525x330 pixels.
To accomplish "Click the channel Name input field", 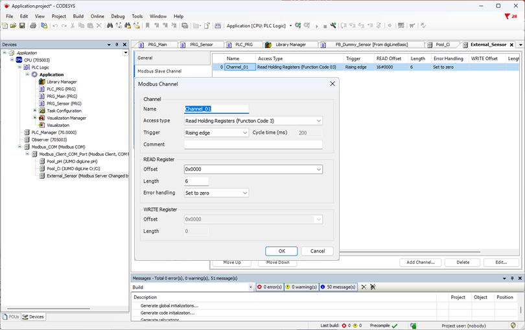I will pyautogui.click(x=216, y=109).
